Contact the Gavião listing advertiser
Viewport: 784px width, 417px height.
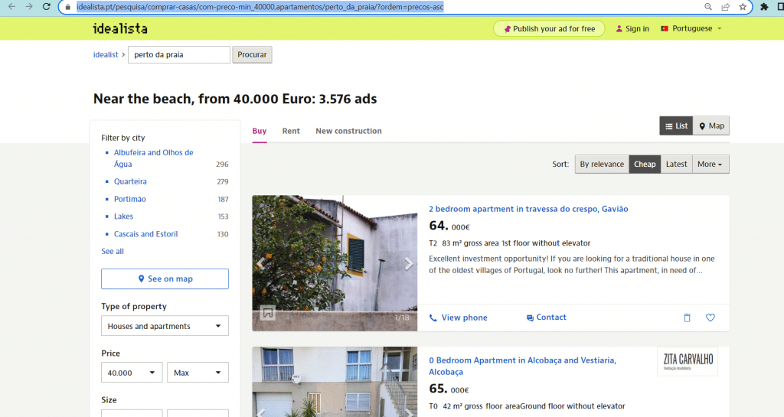547,317
